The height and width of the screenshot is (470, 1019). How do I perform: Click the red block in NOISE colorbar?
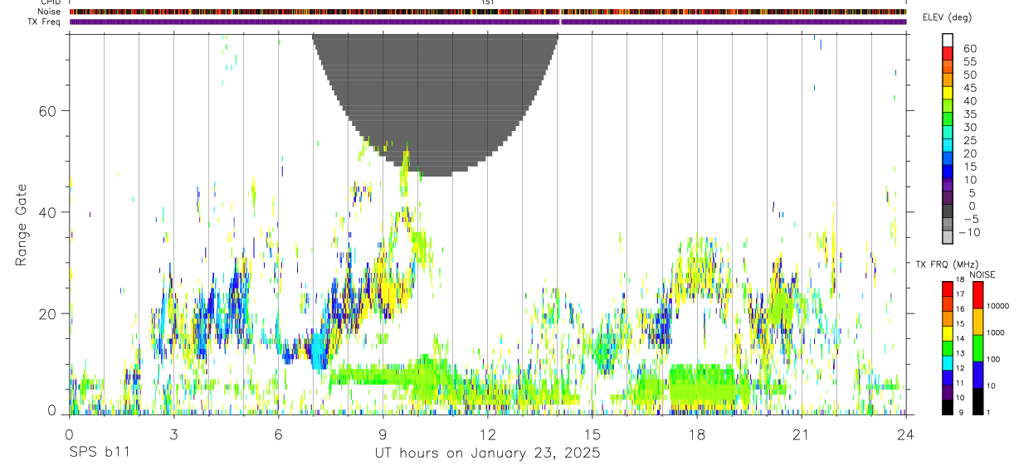(978, 294)
